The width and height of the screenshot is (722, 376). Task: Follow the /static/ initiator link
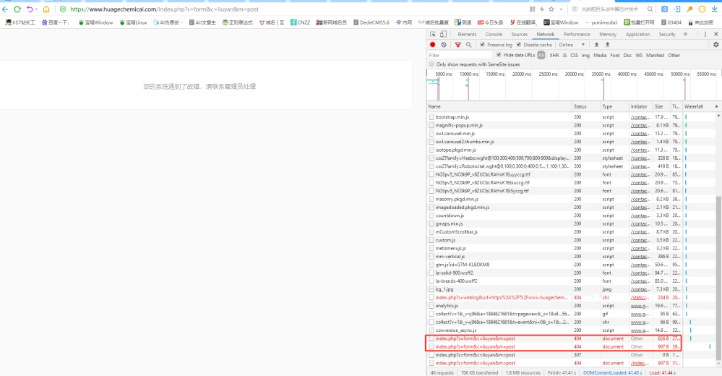click(639, 297)
